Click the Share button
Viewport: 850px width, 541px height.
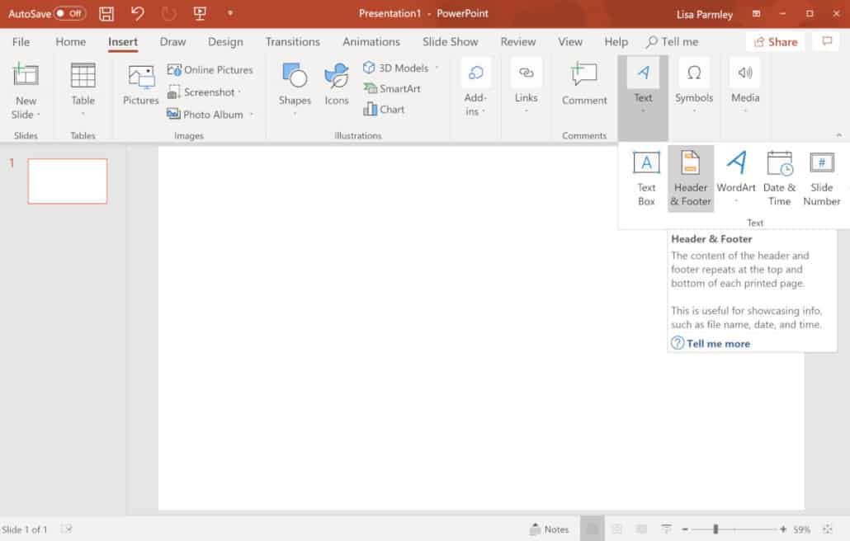click(775, 41)
